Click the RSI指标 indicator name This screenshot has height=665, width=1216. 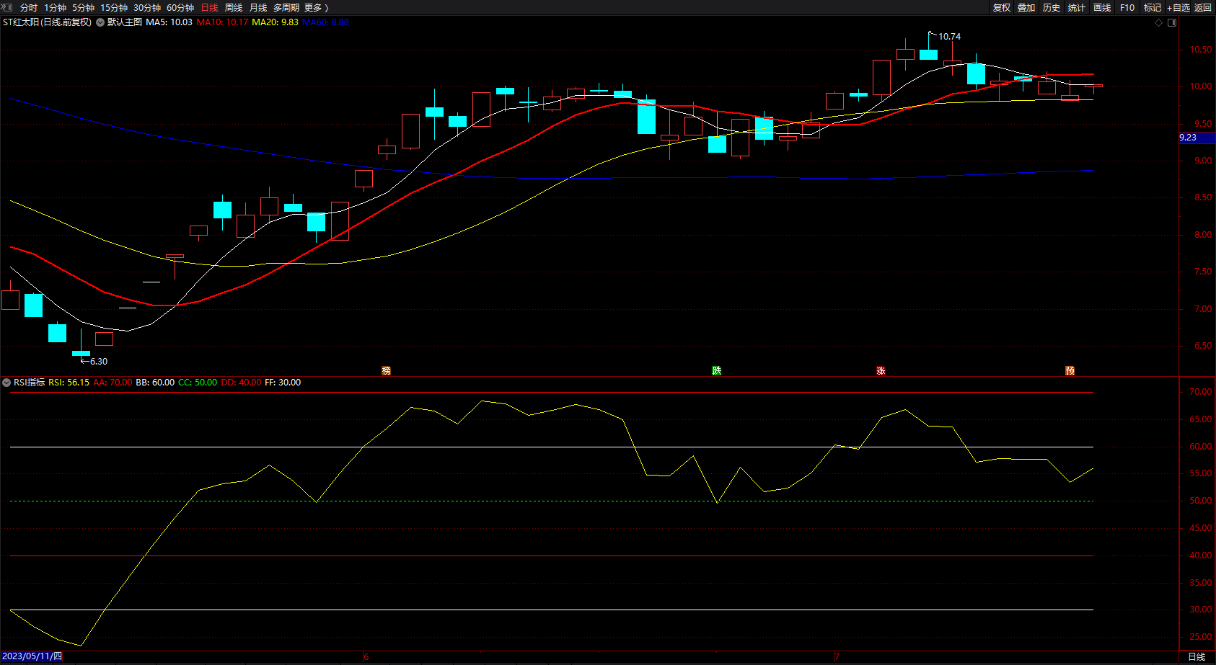click(29, 383)
